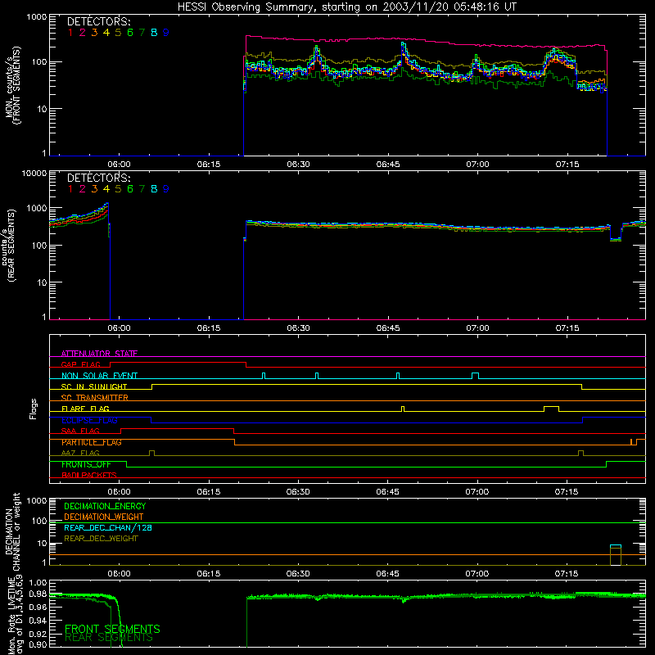
Task: Click 06:00 tick label under rear segments plot
Action: tap(119, 328)
